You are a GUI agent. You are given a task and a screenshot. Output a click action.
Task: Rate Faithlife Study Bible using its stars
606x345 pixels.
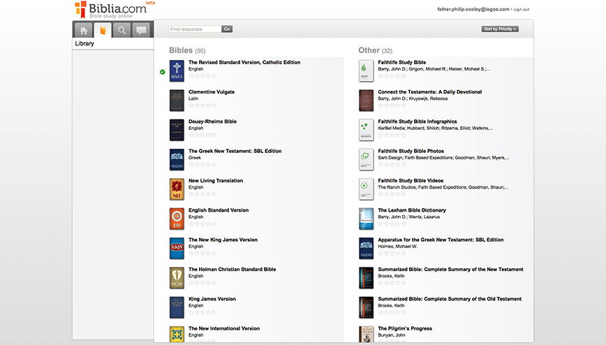click(392, 76)
